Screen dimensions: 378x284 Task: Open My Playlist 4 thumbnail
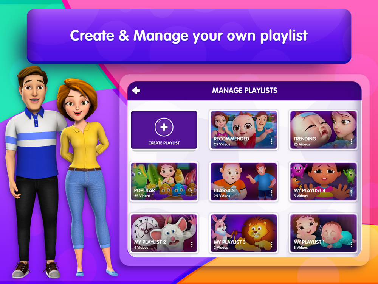pyautogui.click(x=323, y=181)
